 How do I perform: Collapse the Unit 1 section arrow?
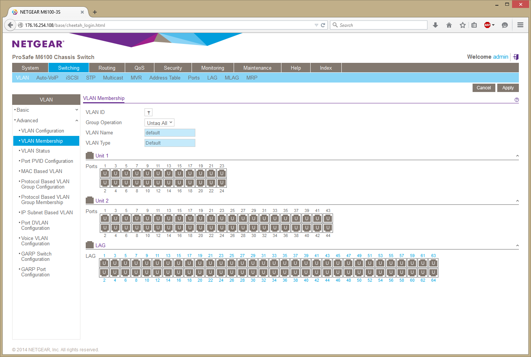pyautogui.click(x=517, y=156)
